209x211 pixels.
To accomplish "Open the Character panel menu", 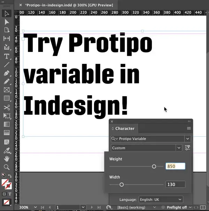I will [189, 128].
